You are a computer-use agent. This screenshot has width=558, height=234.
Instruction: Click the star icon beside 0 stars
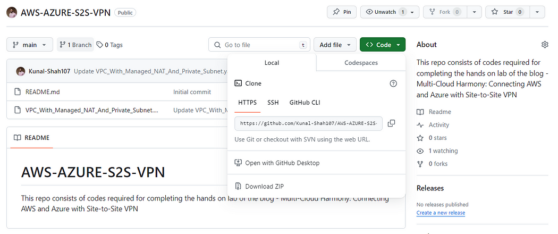420,138
